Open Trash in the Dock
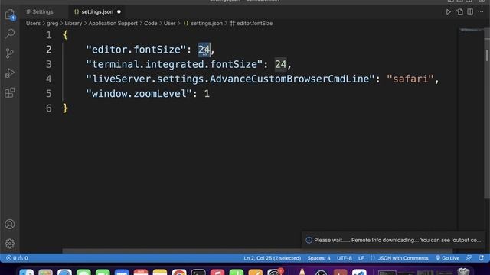Image resolution: width=490 pixels, height=275 pixels. (463, 272)
